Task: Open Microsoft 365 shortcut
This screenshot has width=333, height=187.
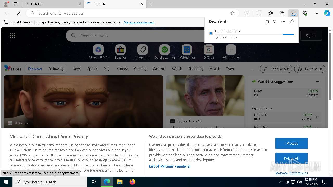Action: tap(98, 52)
